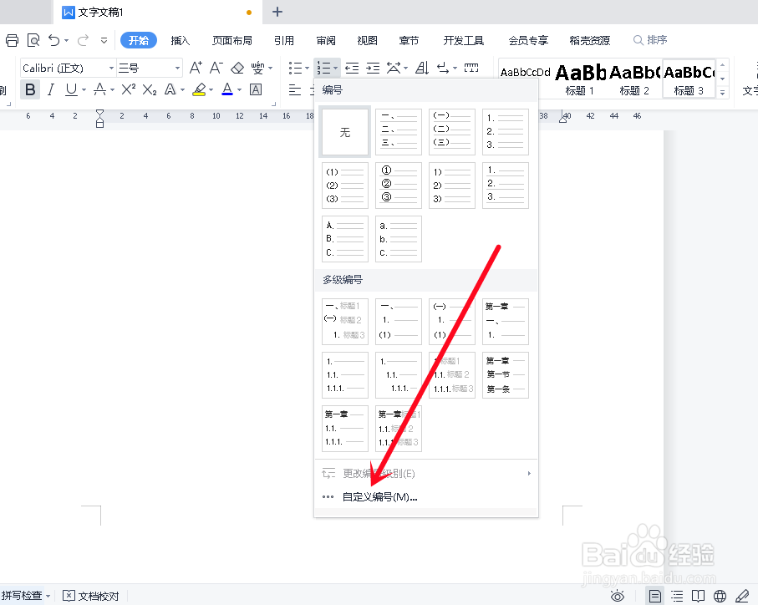Click the bulleted list icon
This screenshot has height=605, width=758.
[297, 68]
